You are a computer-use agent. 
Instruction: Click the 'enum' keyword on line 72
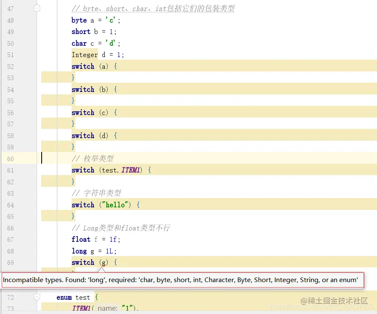pos(64,298)
